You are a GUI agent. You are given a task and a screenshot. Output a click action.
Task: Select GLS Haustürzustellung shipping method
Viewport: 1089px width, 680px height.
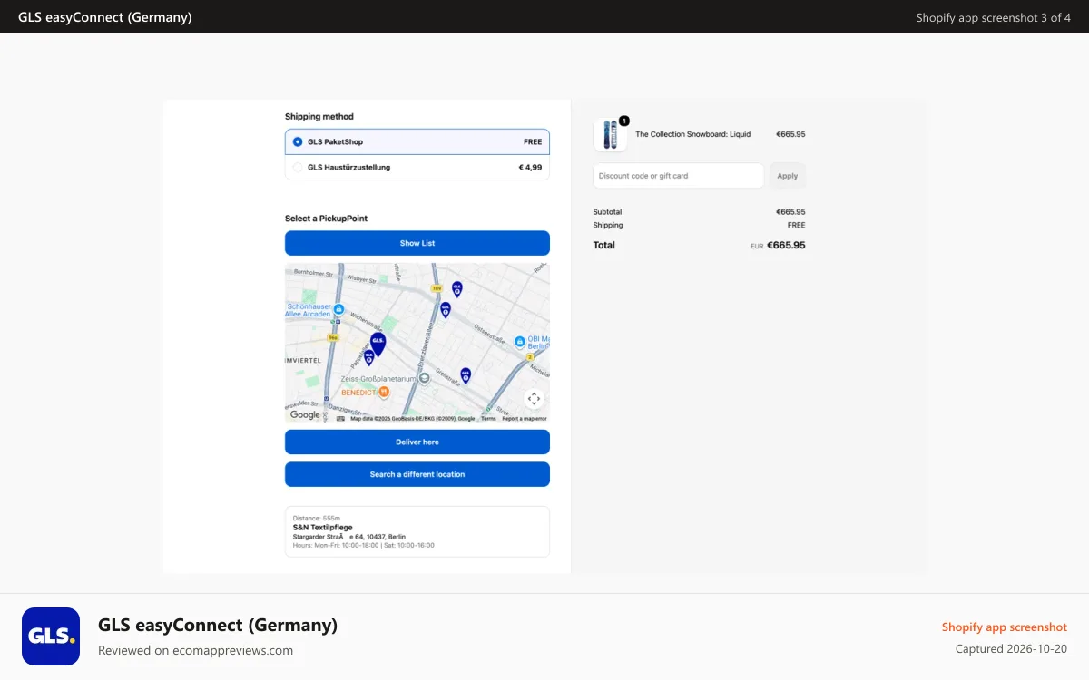(417, 167)
